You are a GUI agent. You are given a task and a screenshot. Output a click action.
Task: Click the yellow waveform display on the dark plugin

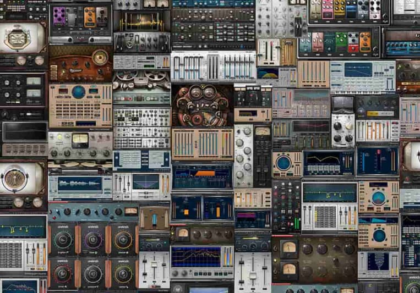click(x=141, y=22)
